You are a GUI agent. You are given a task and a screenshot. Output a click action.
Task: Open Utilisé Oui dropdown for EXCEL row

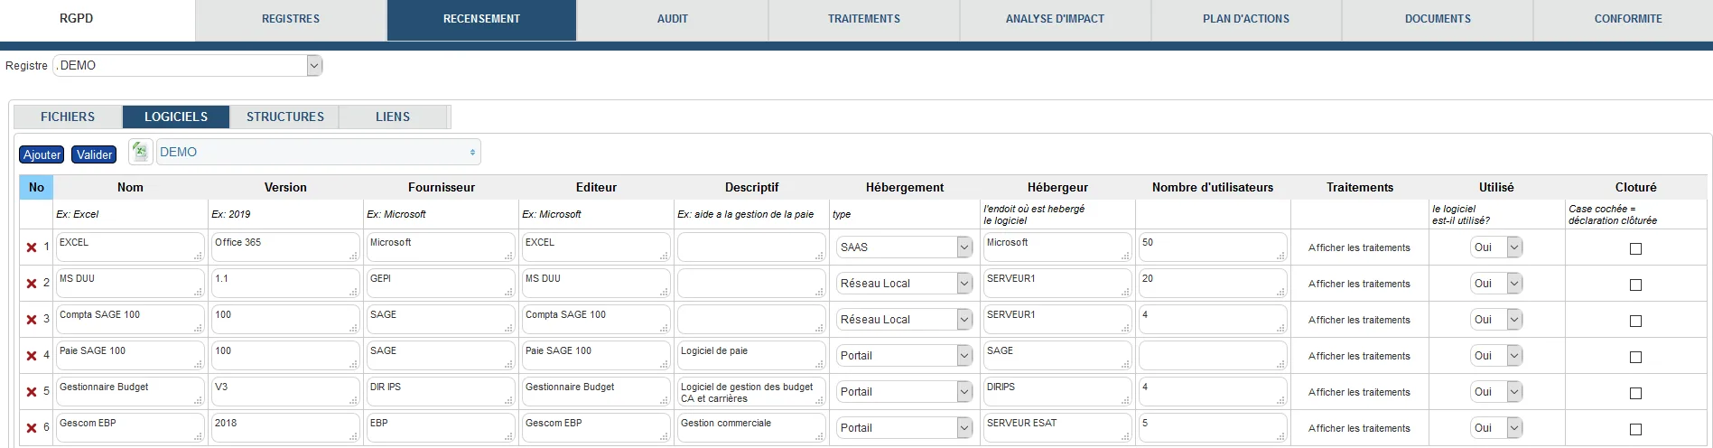click(x=1496, y=247)
